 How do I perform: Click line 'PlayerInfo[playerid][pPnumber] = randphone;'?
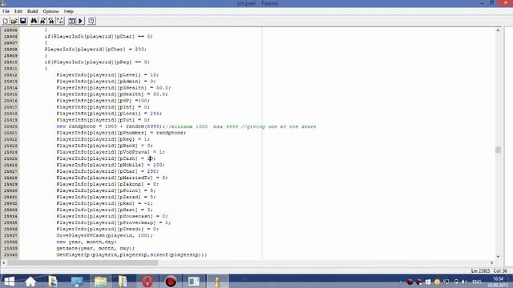[121, 133]
